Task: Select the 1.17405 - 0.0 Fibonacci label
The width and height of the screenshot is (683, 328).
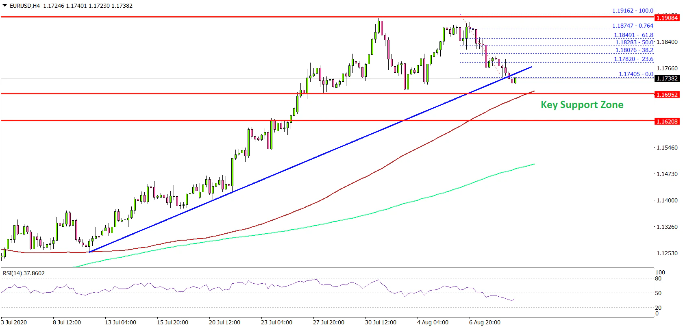Action: (x=636, y=74)
